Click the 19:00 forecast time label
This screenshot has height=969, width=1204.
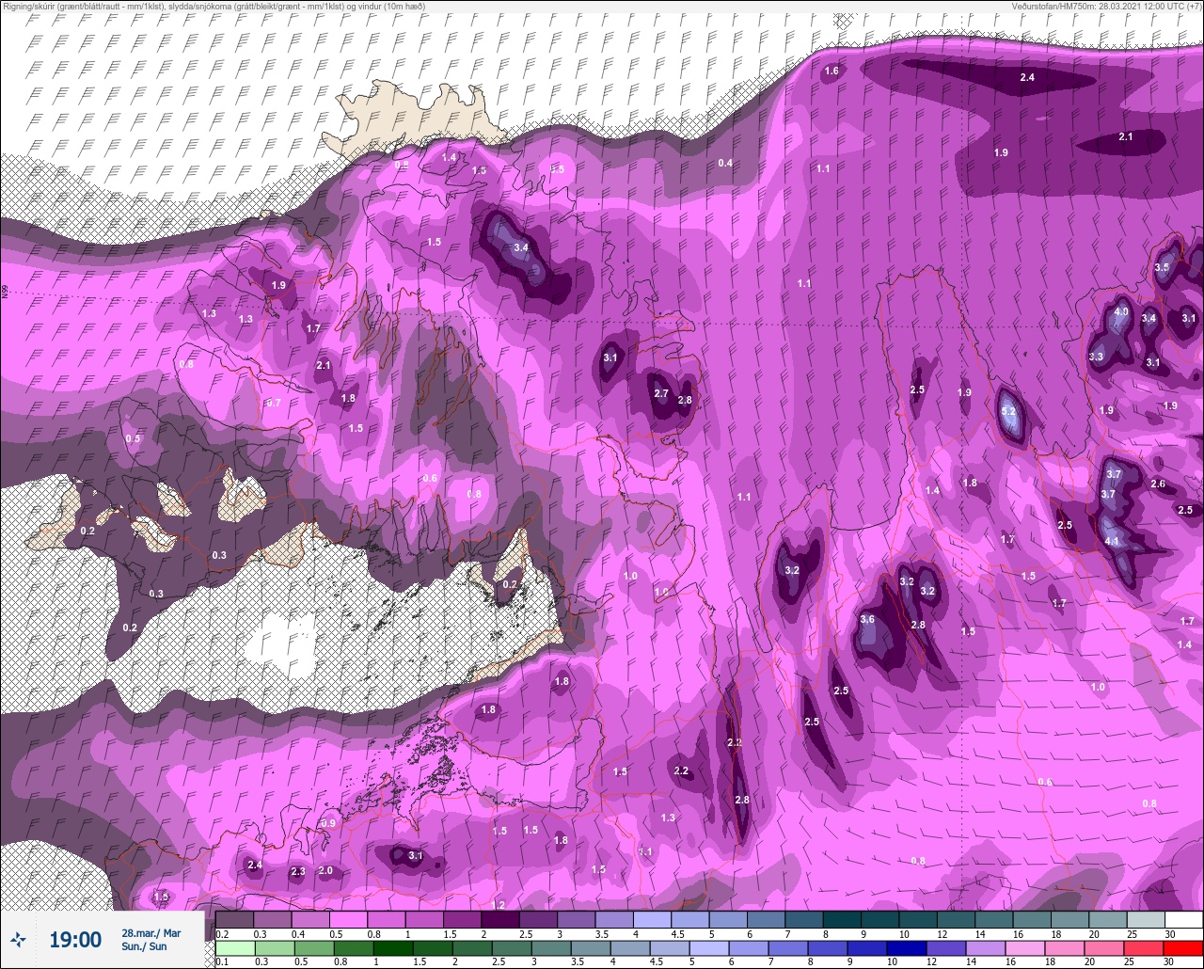(75, 939)
